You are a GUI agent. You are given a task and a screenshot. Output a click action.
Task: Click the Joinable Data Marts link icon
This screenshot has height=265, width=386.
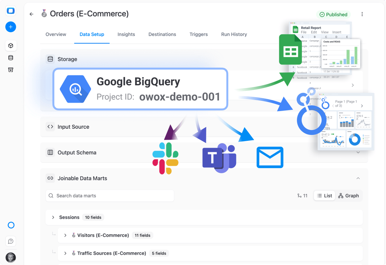coord(50,178)
